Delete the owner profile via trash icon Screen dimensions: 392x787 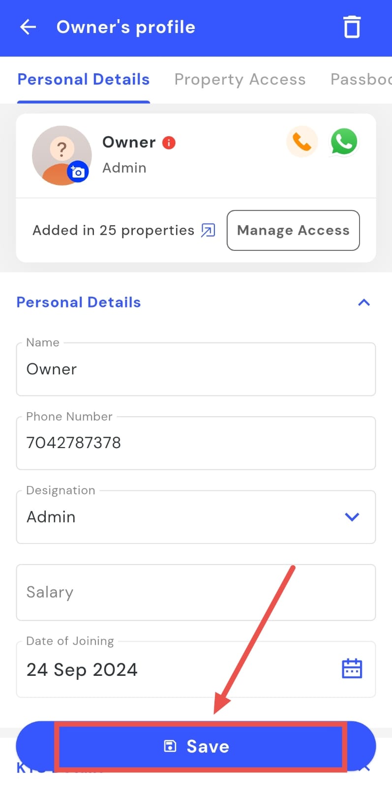(352, 27)
